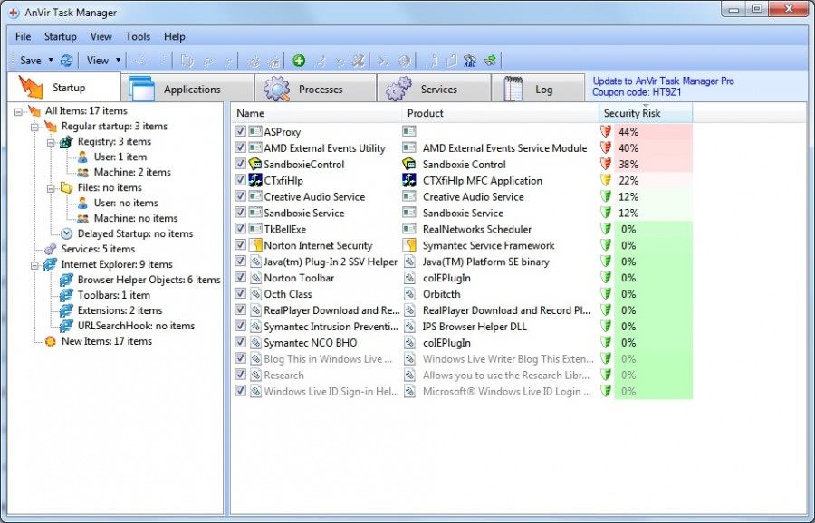Select the URLSearchHook: no items entry
This screenshot has width=815, height=523.
(x=136, y=326)
